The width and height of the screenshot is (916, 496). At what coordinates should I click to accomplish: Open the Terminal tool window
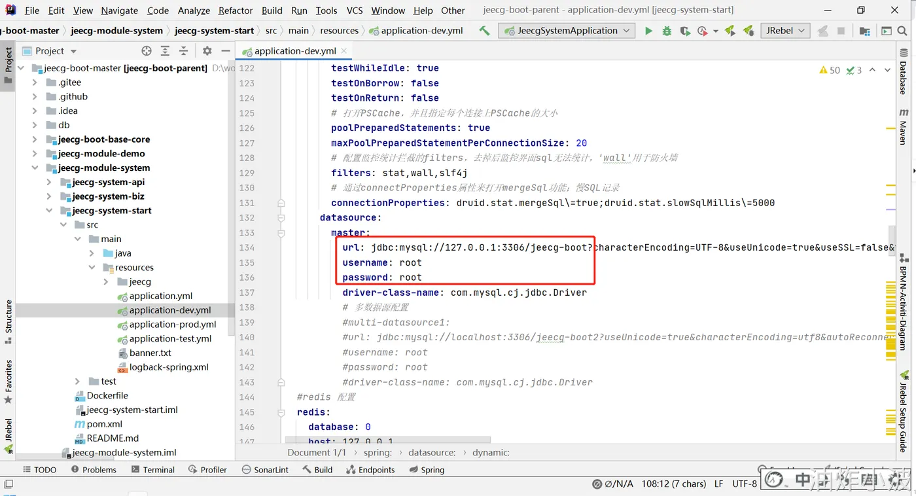click(x=153, y=470)
